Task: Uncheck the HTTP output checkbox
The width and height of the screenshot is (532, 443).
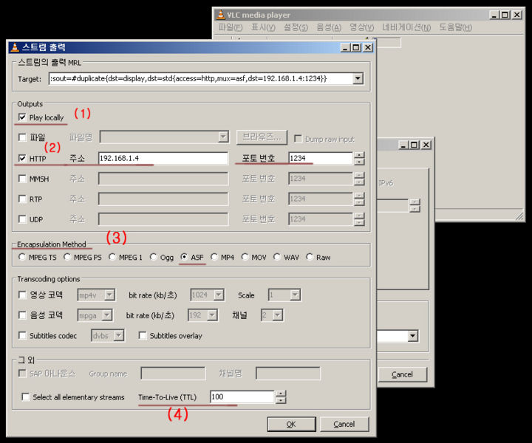Action: [22, 158]
